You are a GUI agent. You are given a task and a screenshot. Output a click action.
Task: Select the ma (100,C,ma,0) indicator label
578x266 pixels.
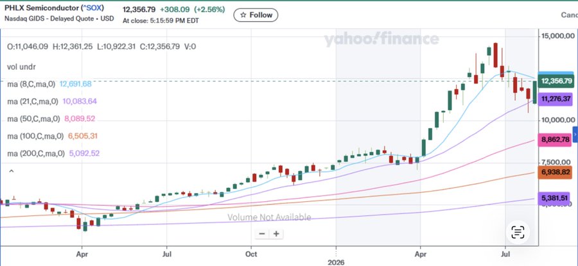[35, 136]
